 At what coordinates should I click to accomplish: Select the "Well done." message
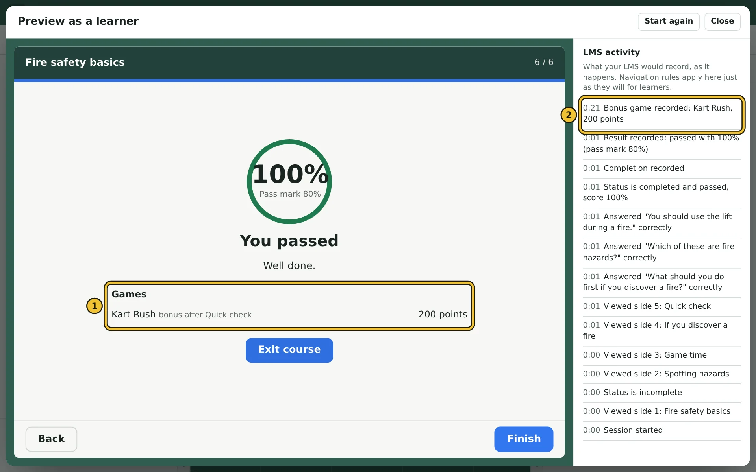tap(289, 265)
